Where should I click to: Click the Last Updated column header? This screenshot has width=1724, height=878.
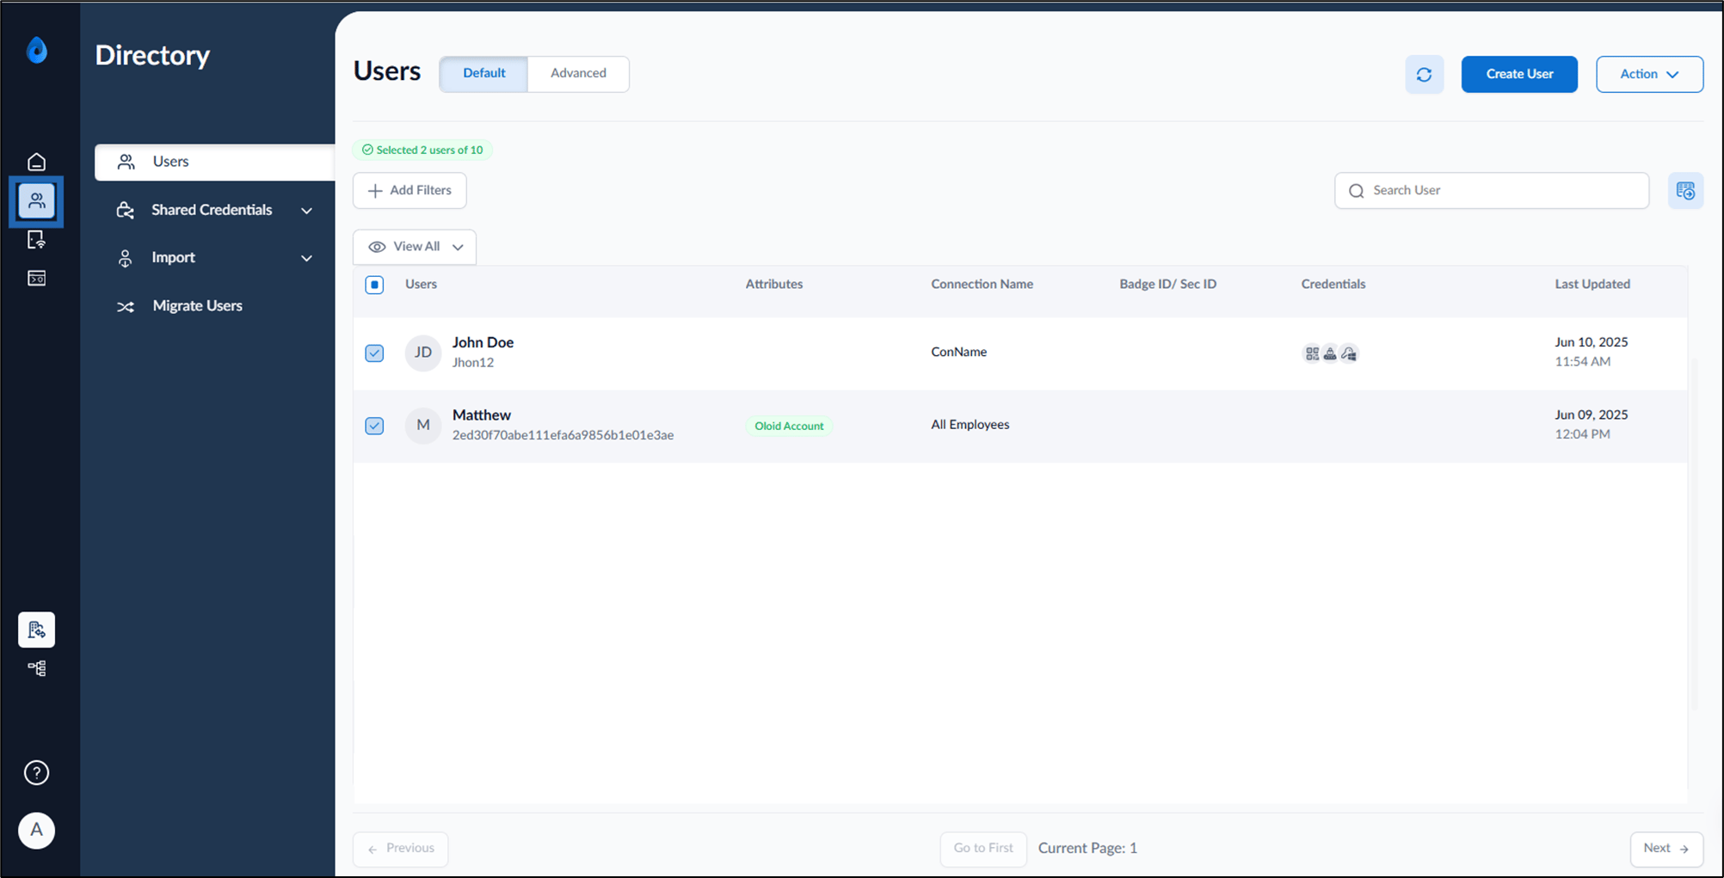pos(1592,284)
